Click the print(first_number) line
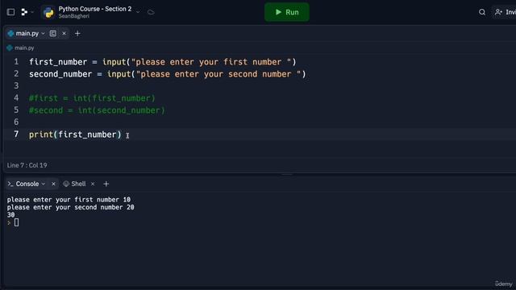Screen dimensions: 516x290 pos(75,135)
